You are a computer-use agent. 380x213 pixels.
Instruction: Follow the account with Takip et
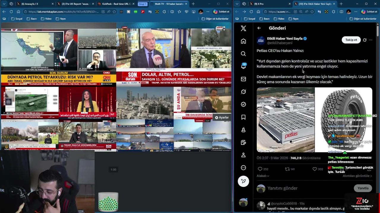pyautogui.click(x=351, y=40)
